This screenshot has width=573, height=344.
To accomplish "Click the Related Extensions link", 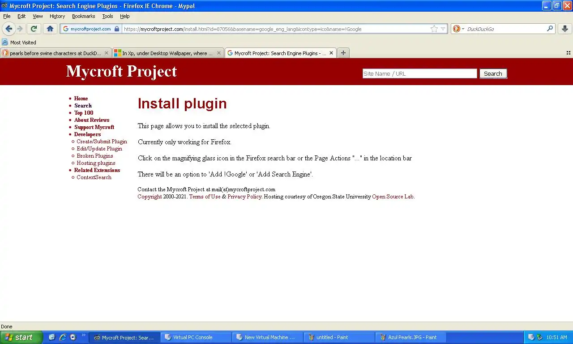I will click(x=97, y=170).
